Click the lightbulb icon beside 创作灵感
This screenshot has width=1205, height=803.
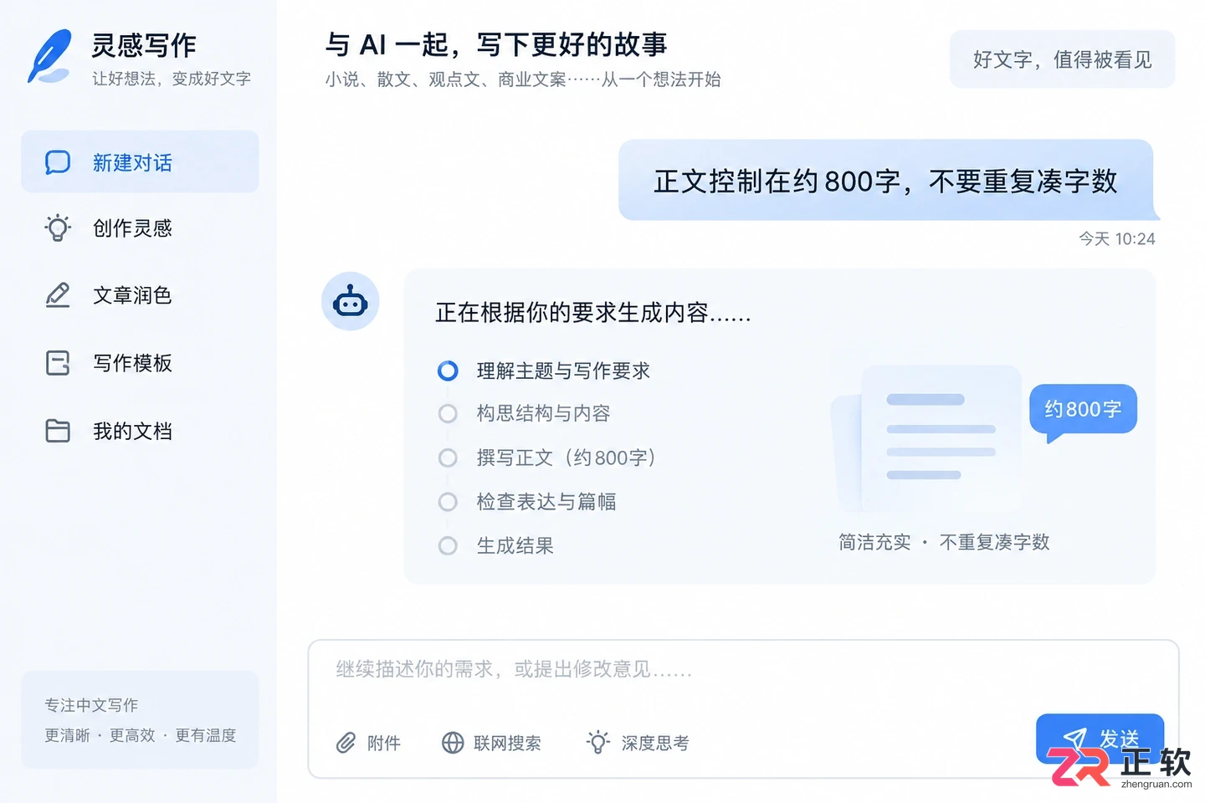[x=58, y=228]
